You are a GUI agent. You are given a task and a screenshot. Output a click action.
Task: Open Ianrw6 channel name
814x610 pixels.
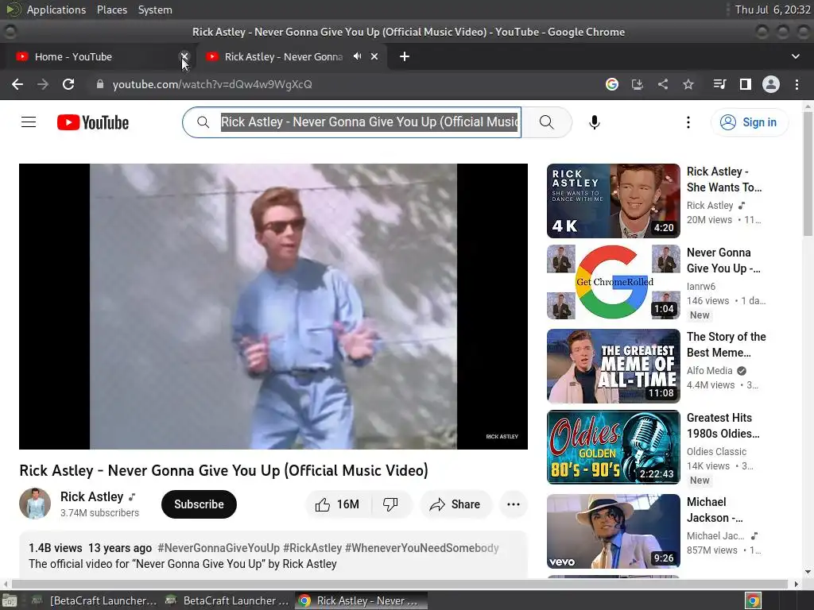(701, 286)
